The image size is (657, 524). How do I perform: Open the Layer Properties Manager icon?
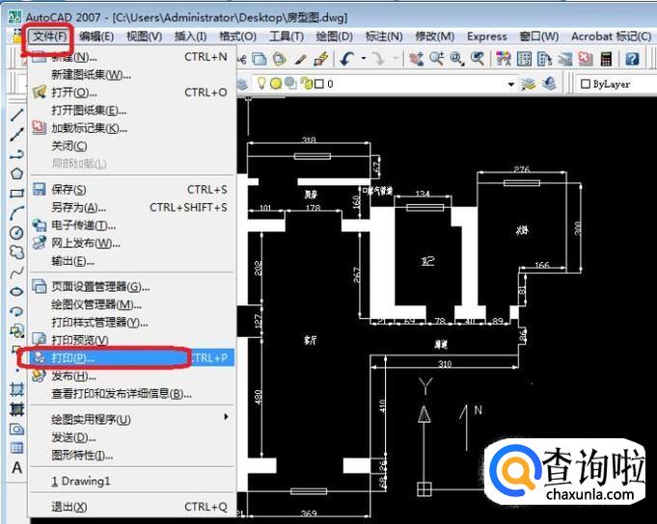[242, 84]
